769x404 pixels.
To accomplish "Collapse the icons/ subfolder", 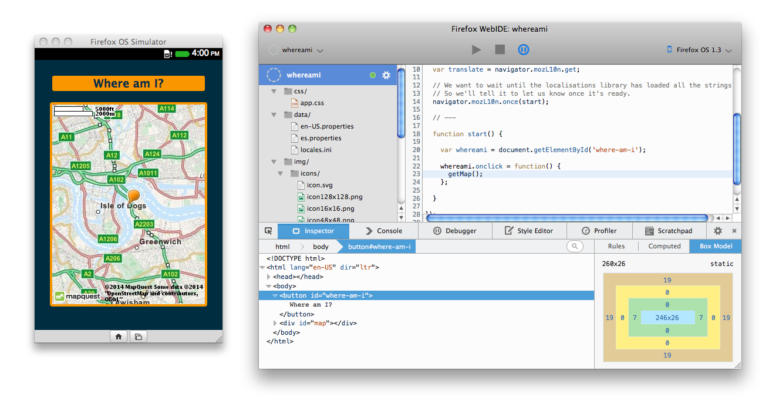I will pyautogui.click(x=281, y=173).
